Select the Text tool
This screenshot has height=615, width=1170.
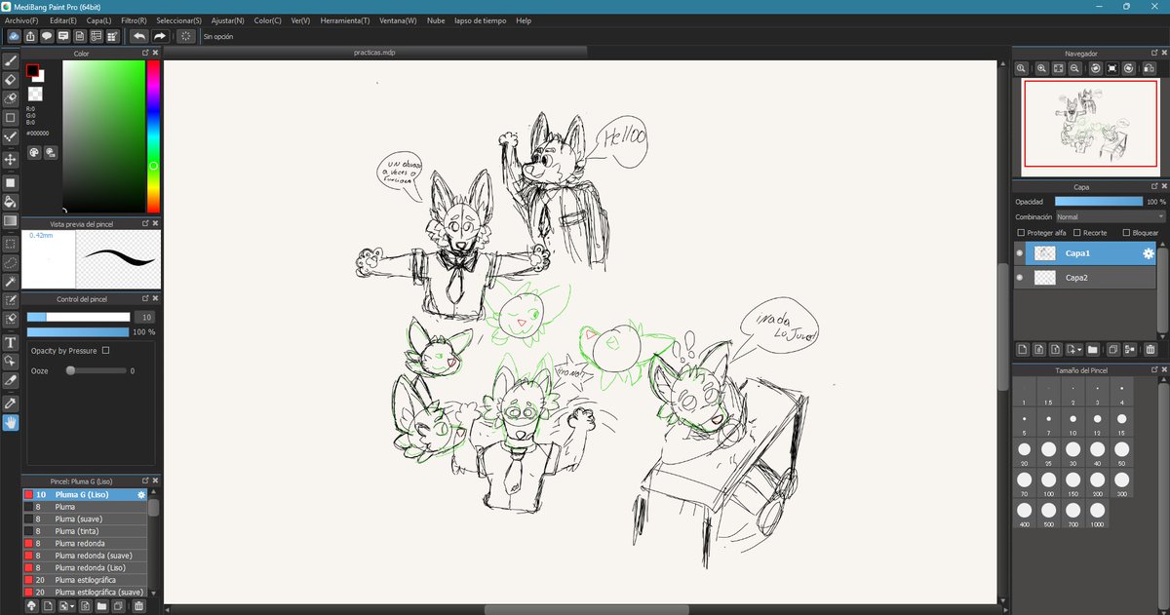11,342
